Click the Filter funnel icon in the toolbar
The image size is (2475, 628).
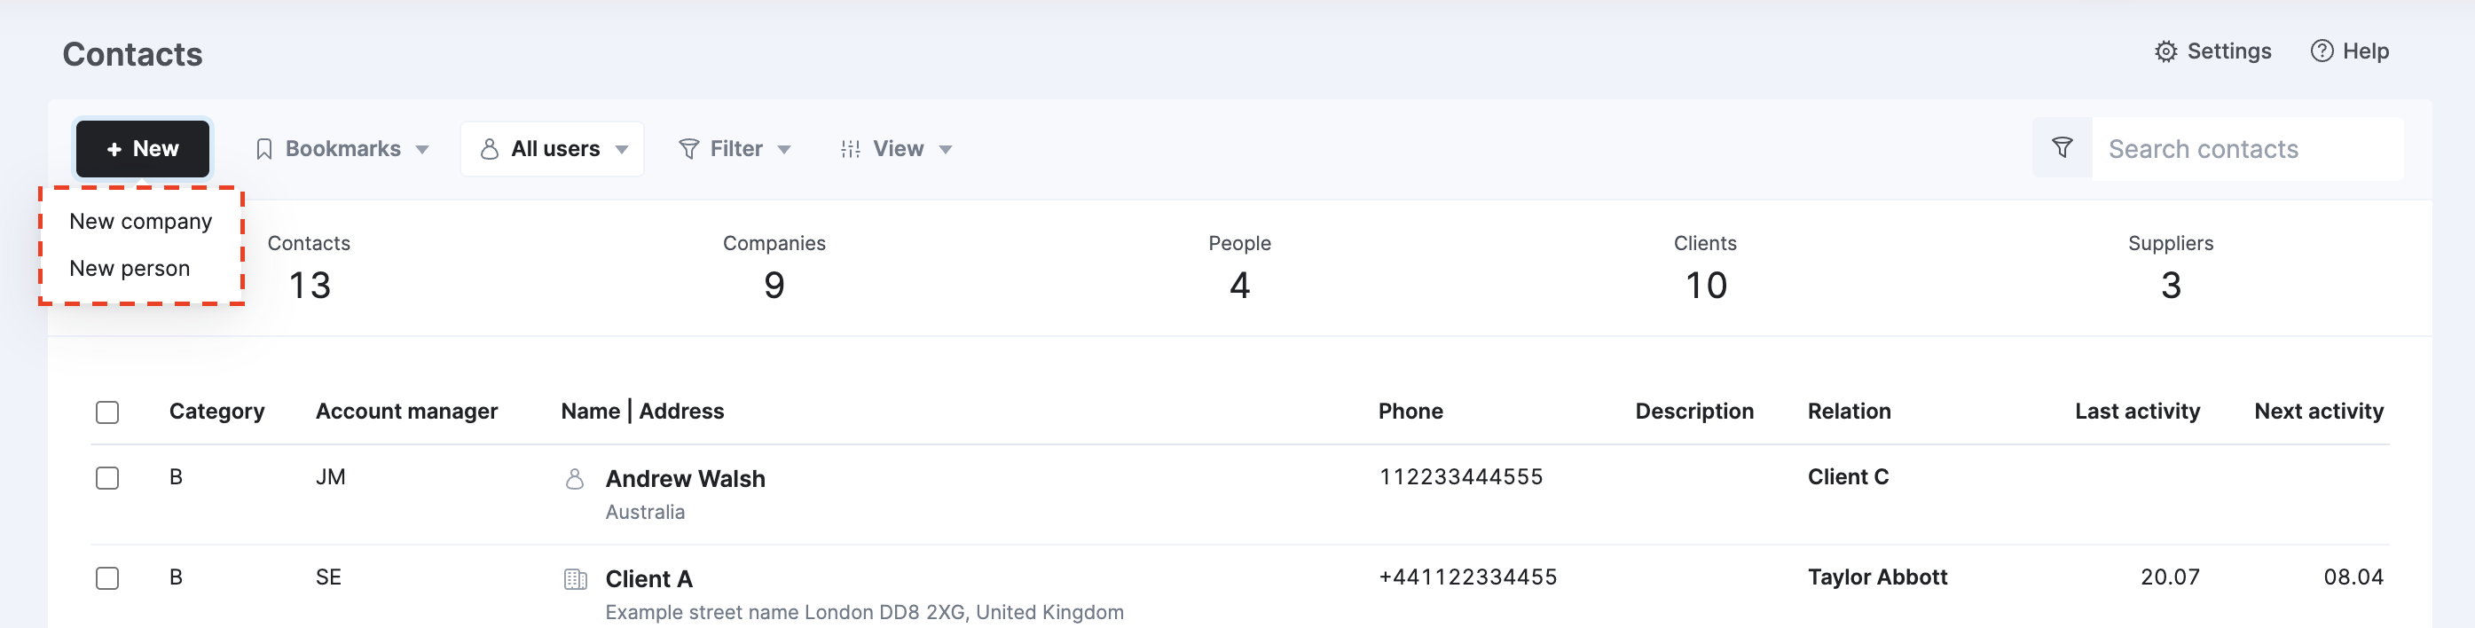[x=689, y=149]
